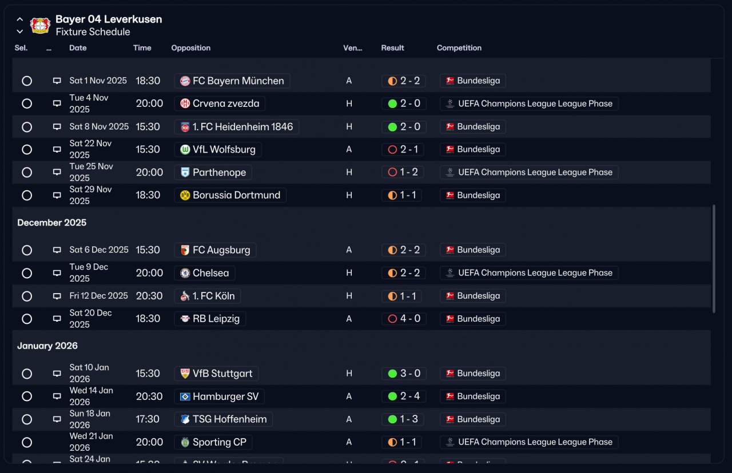732x473 pixels.
Task: Open the 2 - 4 result against Hamburger SV
Action: tap(403, 396)
